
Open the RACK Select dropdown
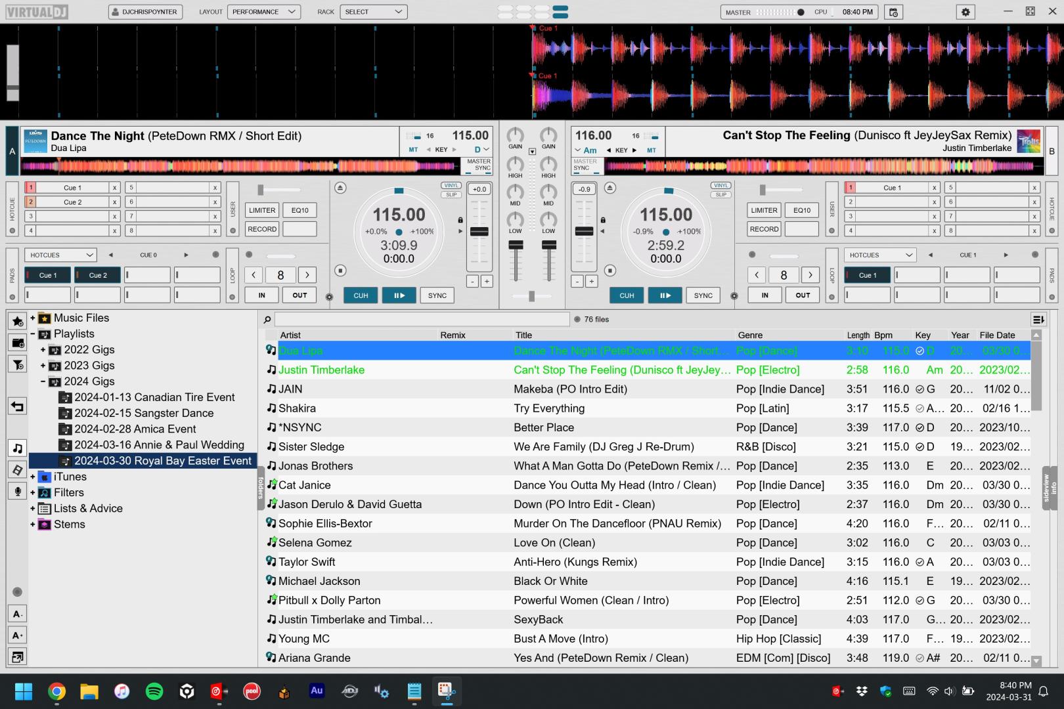373,12
